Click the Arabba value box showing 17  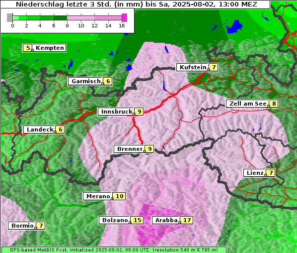[x=187, y=220]
